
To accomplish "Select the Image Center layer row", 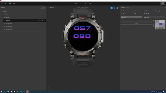I will pos(24,20).
